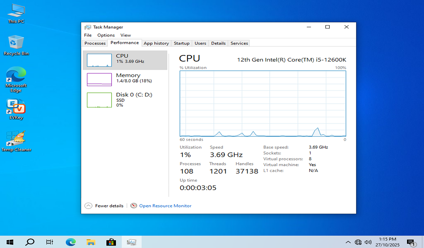Open the This PC desktop icon
Screen dimensions: 424x248
pyautogui.click(x=16, y=12)
